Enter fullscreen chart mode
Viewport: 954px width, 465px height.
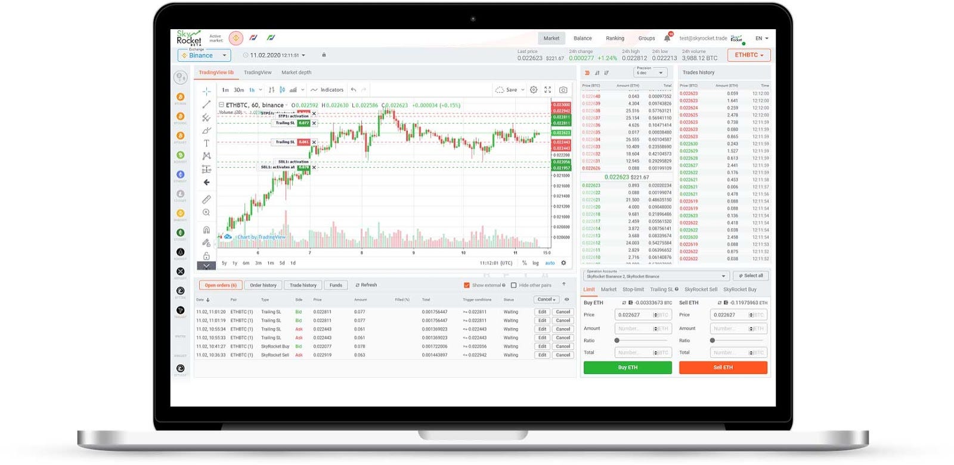(547, 90)
